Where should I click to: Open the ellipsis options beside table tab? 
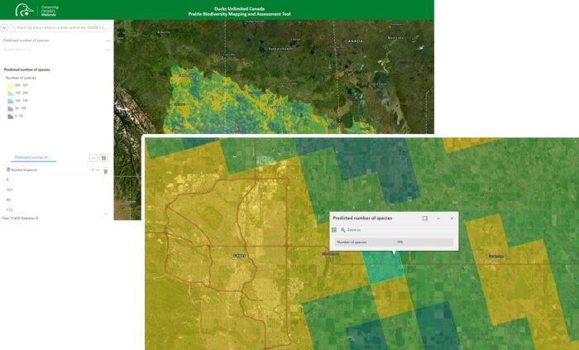pyautogui.click(x=93, y=157)
